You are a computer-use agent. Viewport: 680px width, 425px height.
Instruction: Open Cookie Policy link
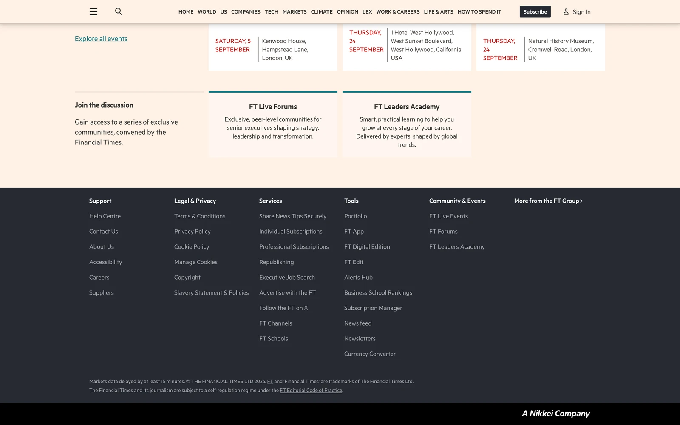tap(192, 247)
